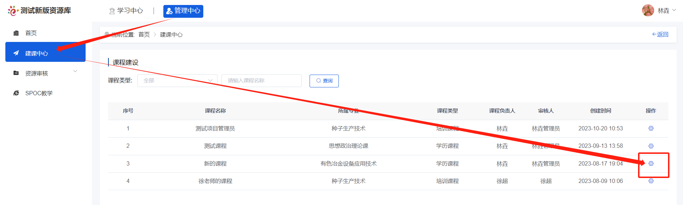Open settings gear for 测试课程 row
This screenshot has width=683, height=205.
coord(651,146)
